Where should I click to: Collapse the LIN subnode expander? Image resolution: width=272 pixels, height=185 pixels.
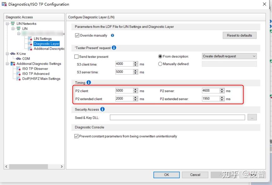(x=13, y=29)
